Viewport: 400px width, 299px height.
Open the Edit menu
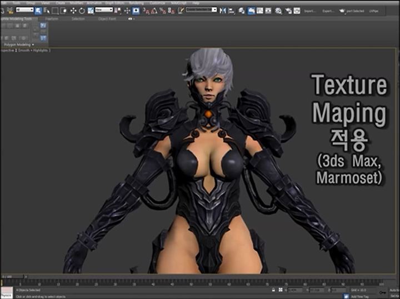(3, 3)
